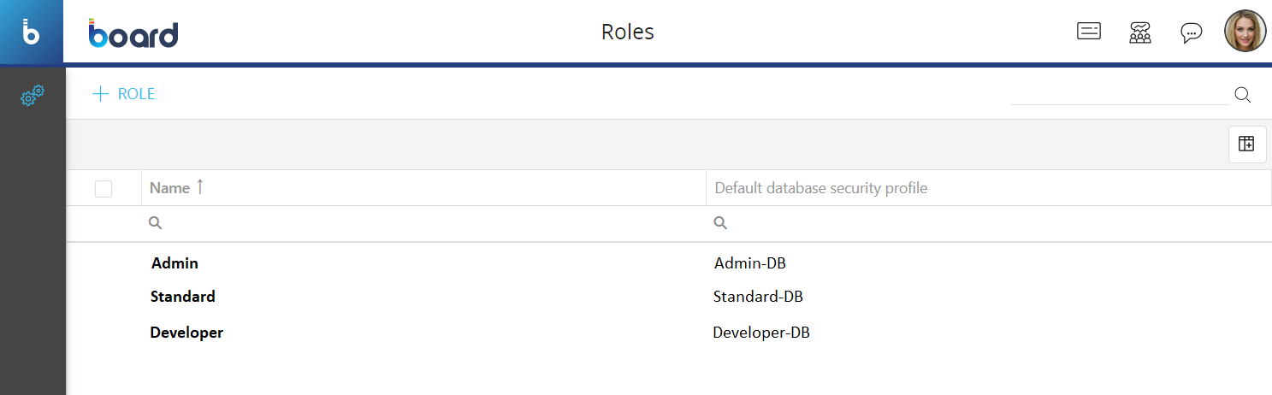Add a new role with + ROLE
The height and width of the screenshot is (395, 1272).
(x=124, y=94)
